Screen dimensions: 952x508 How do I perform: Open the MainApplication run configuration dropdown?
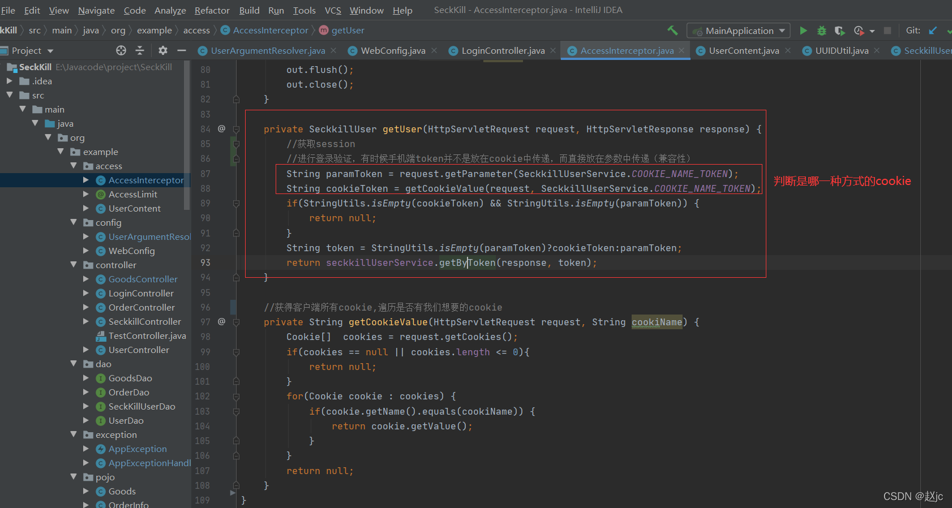tap(739, 31)
